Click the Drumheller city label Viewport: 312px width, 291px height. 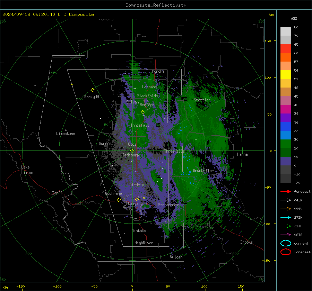click(203, 171)
